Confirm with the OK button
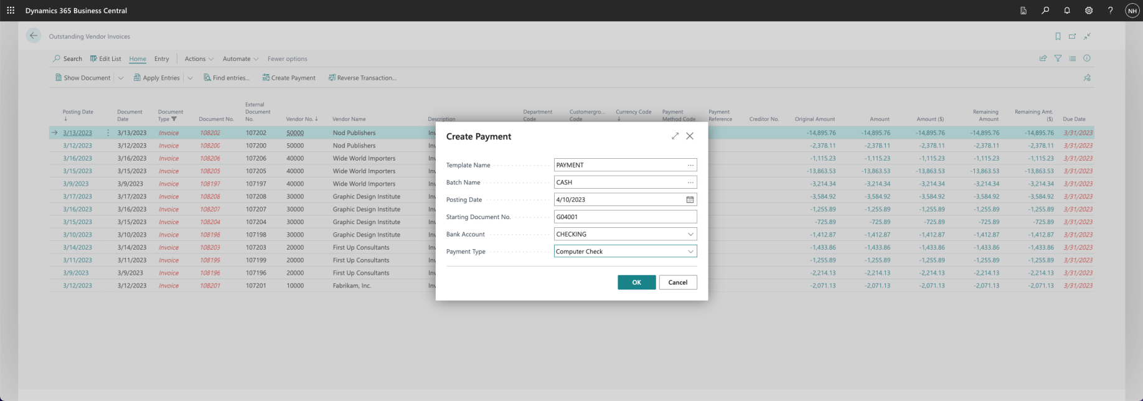This screenshot has height=401, width=1143. (636, 282)
